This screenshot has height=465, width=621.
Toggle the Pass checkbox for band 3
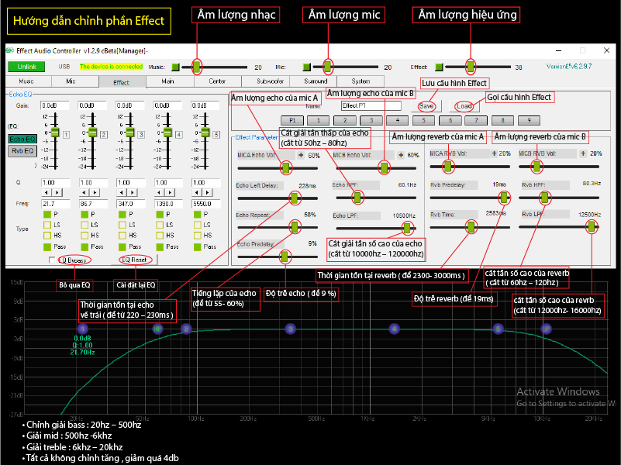pyautogui.click(x=122, y=247)
